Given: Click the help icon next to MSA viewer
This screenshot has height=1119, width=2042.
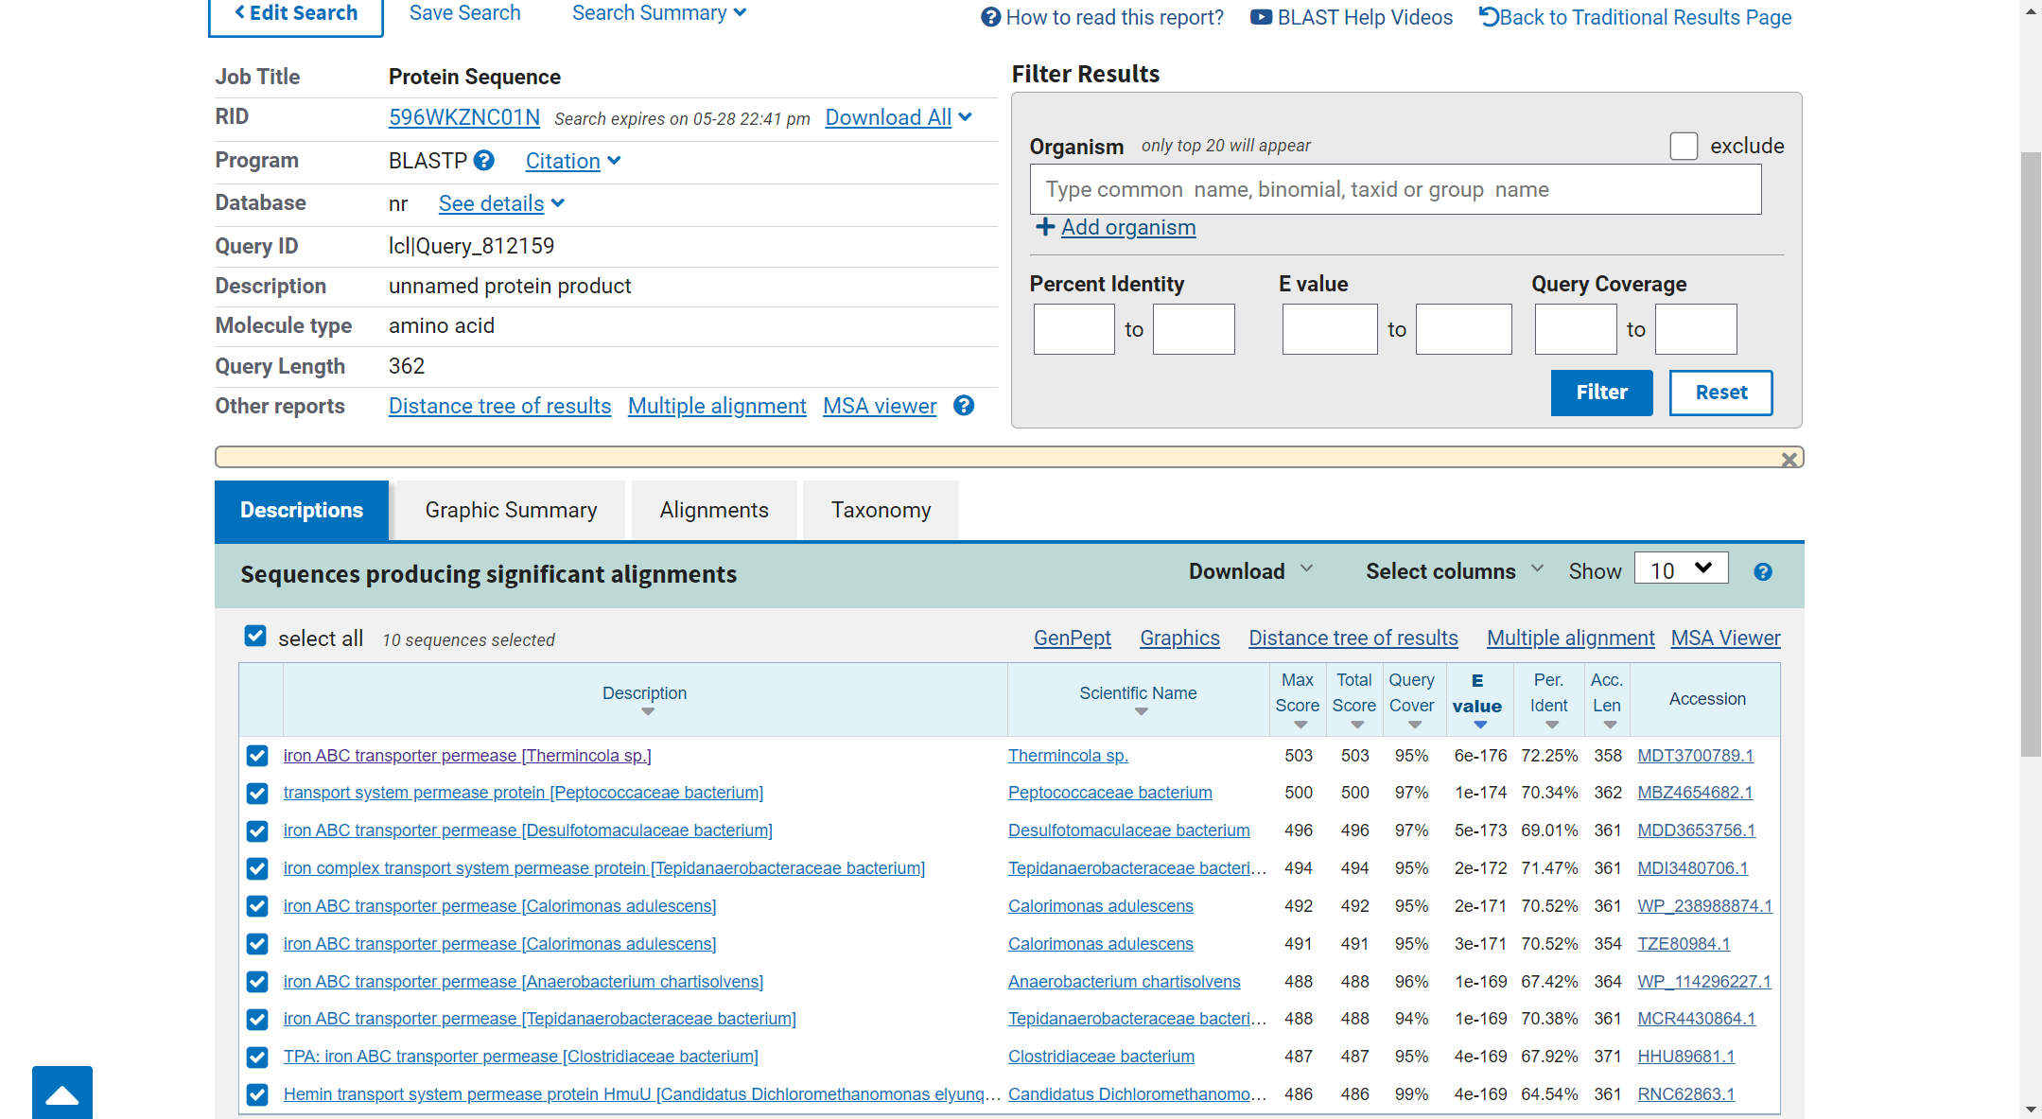Looking at the screenshot, I should (964, 406).
